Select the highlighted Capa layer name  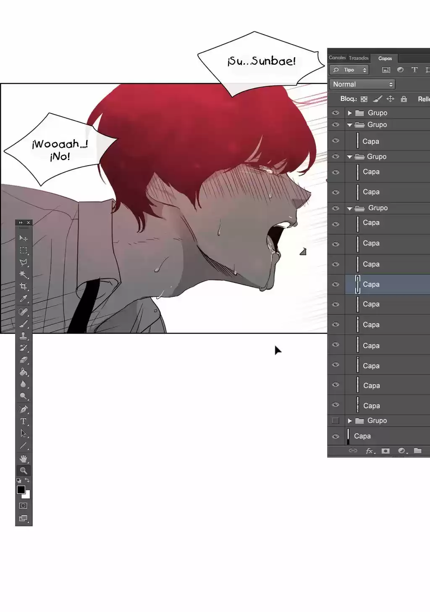[x=371, y=285]
